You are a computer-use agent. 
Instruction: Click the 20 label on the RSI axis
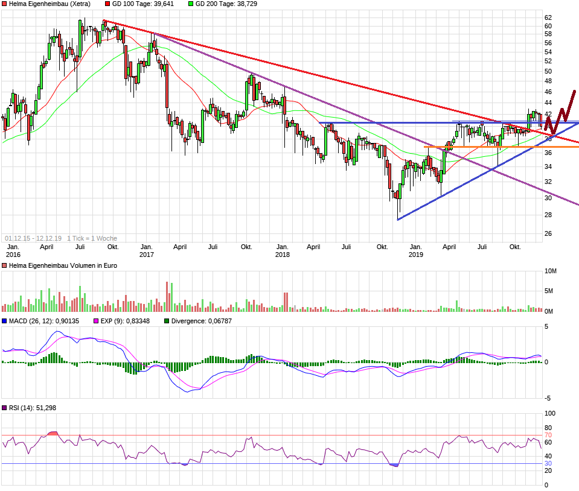click(x=548, y=470)
